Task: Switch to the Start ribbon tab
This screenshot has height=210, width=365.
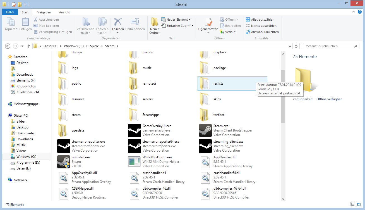Action: click(25, 12)
